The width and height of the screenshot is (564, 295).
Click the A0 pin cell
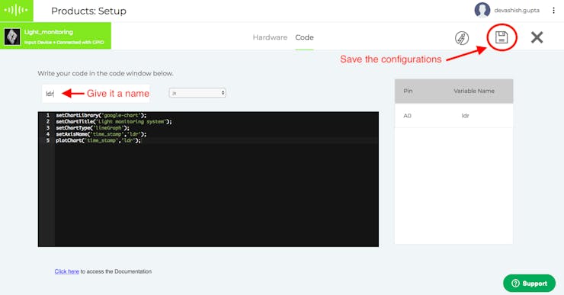[x=407, y=115]
